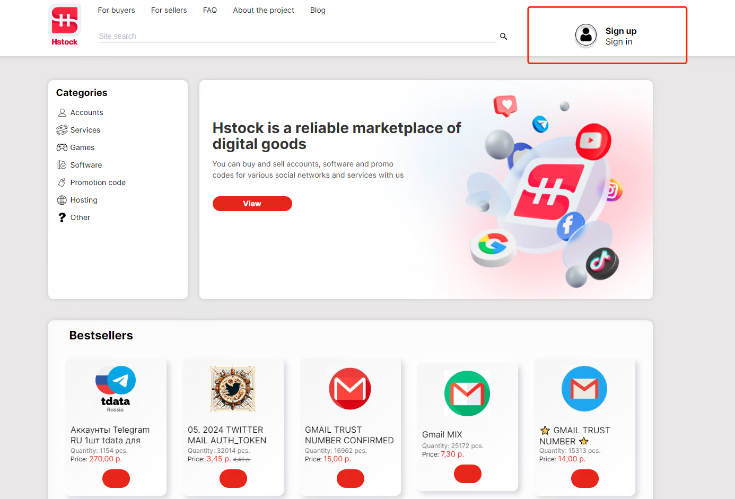Click the price 270,00 p.
The width and height of the screenshot is (735, 499).
pos(106,459)
